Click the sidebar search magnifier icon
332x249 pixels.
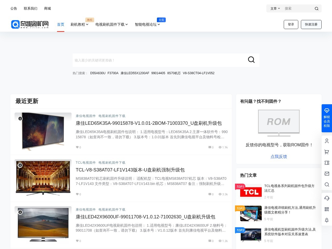tap(327, 184)
